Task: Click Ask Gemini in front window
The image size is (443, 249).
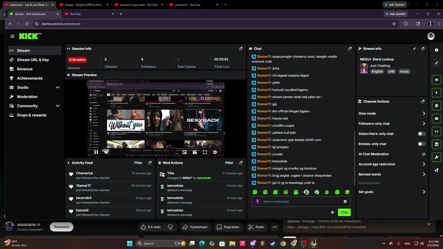Action: click(x=395, y=14)
